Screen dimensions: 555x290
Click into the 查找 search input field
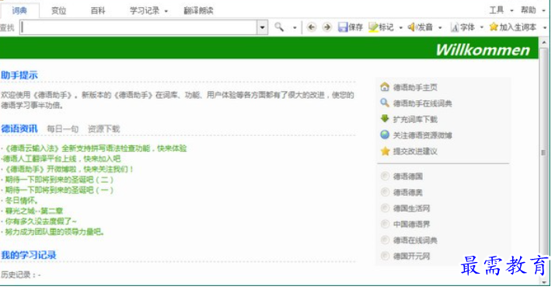point(138,27)
